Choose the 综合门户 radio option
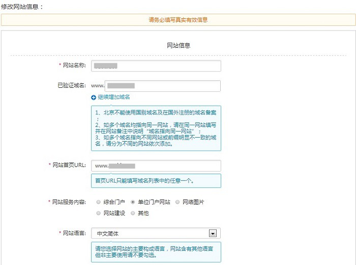Screen dimensions: 356x265 click(99, 202)
